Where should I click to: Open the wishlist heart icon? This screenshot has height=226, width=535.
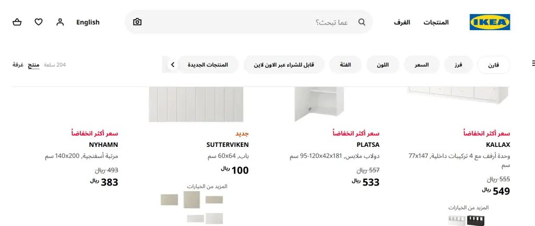(39, 22)
